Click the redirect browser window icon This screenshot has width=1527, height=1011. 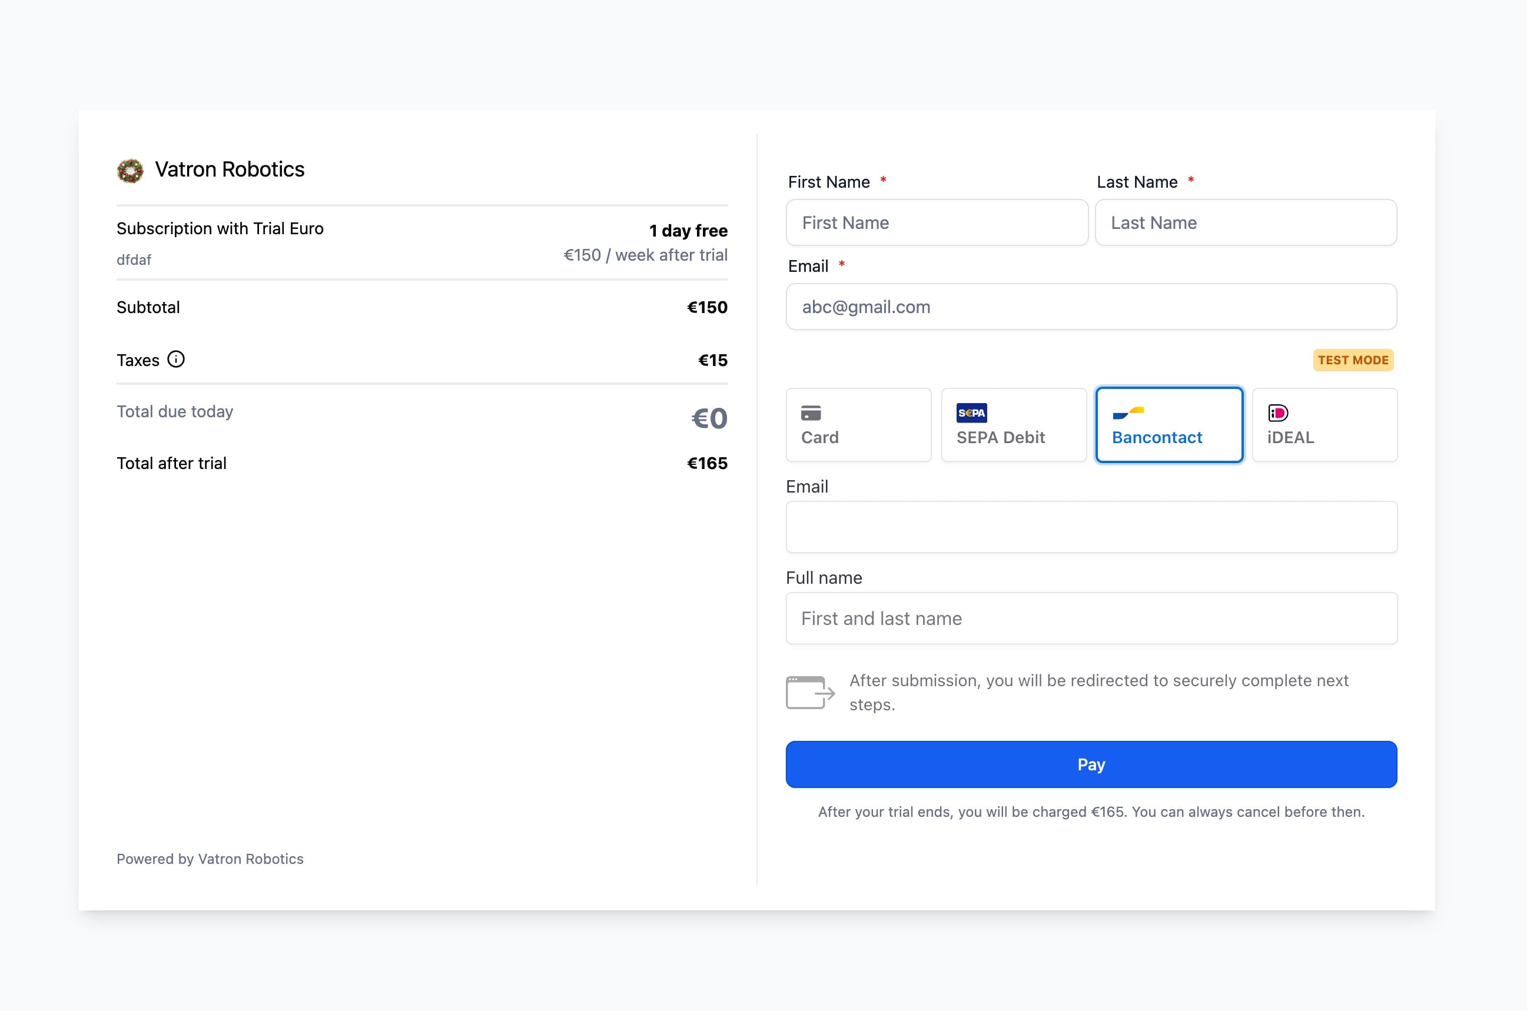click(810, 693)
